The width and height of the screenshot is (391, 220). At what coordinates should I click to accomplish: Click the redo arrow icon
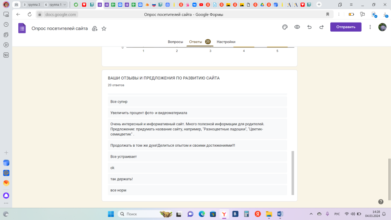(322, 27)
